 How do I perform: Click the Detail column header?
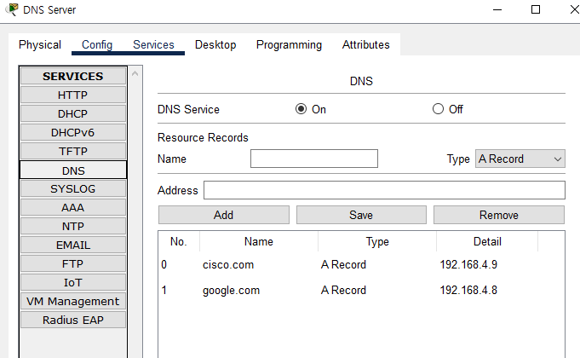tap(487, 242)
